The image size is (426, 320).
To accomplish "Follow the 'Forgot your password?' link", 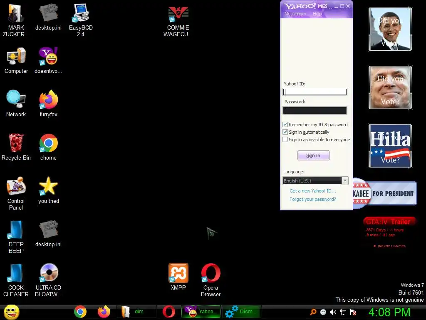I will pos(313,199).
